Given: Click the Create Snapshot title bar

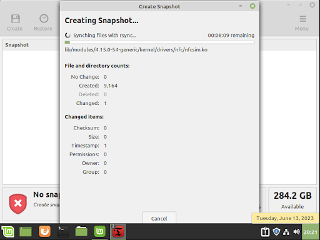Looking at the screenshot, I should [x=159, y=6].
